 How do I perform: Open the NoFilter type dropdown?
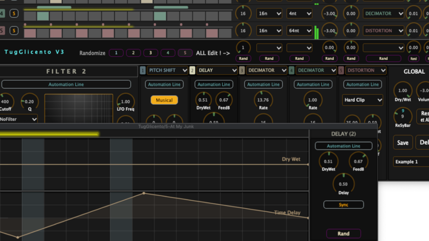tap(18, 119)
